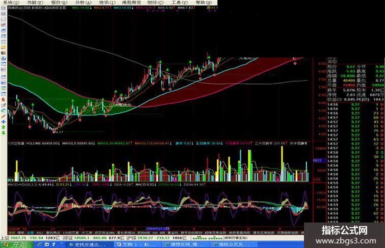The image size is (385, 248).
Task: Click the 沪深 2830.27 index in status bar
Action: tap(157, 238)
